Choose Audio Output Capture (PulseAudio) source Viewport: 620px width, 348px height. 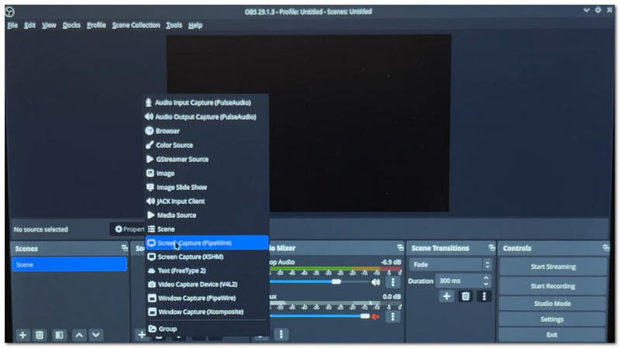206,117
